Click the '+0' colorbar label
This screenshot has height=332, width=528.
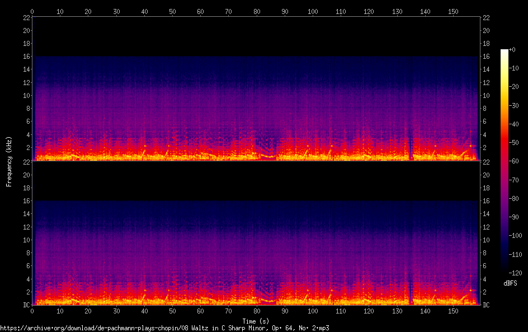(x=512, y=49)
